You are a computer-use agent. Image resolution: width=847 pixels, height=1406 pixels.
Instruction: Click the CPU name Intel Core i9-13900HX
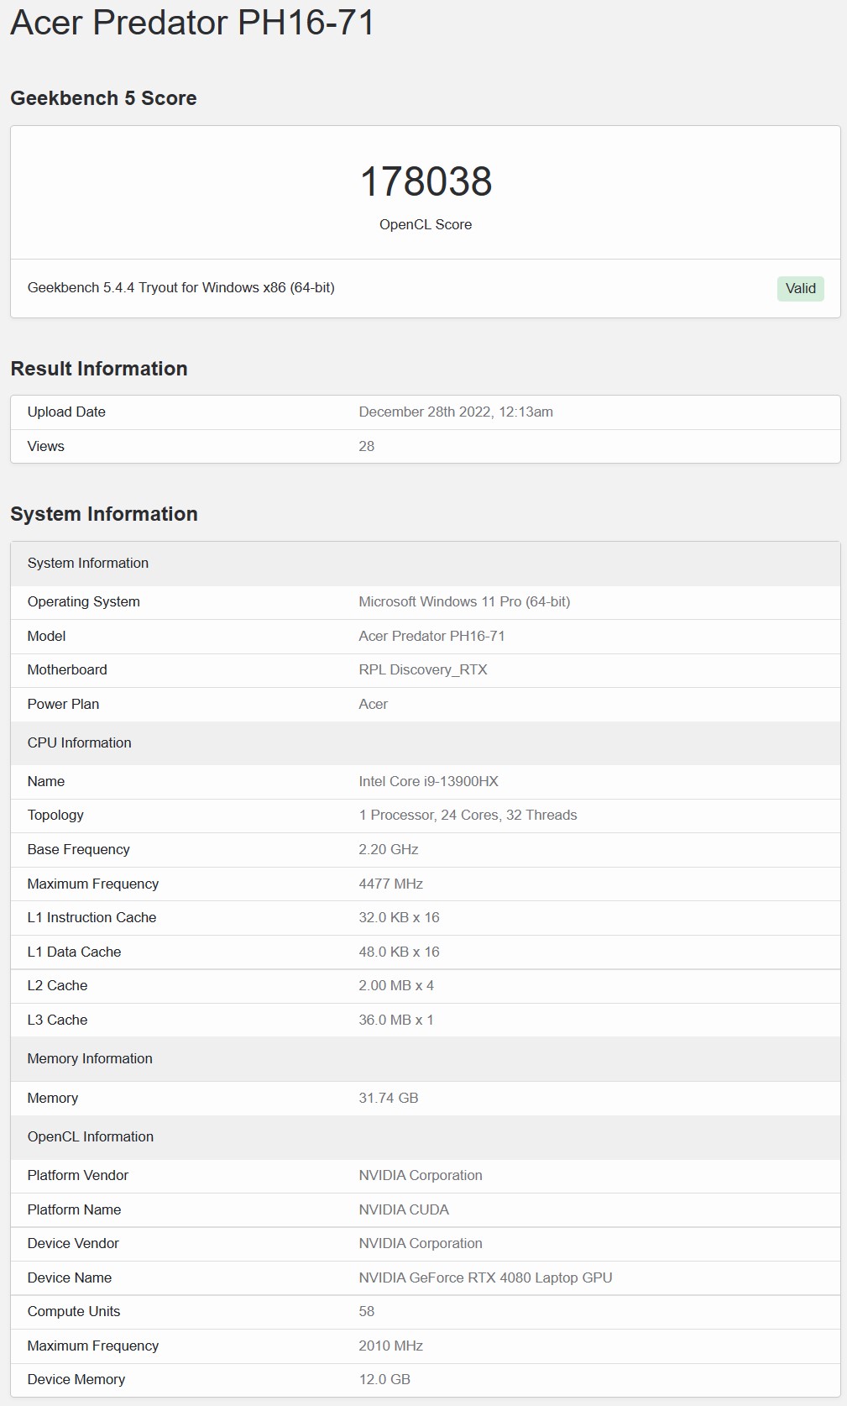(x=428, y=781)
